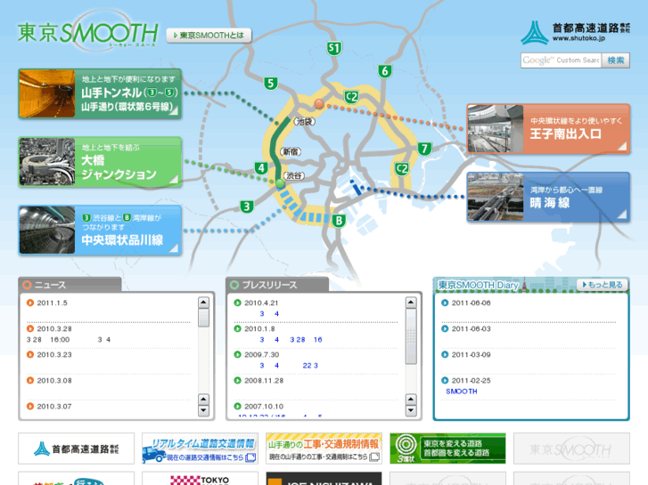Click the 山手トンネル tunnel thumbnail

[x=47, y=93]
